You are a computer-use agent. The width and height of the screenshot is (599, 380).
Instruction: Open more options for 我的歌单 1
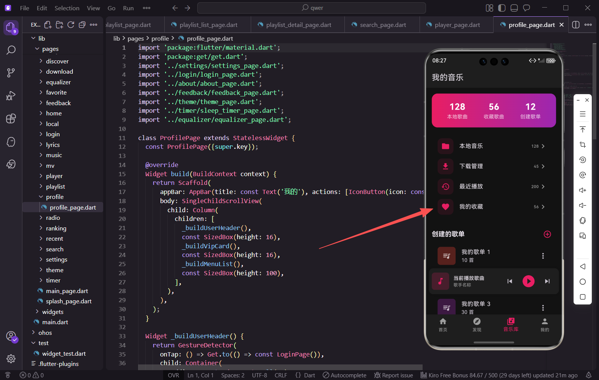tap(543, 256)
